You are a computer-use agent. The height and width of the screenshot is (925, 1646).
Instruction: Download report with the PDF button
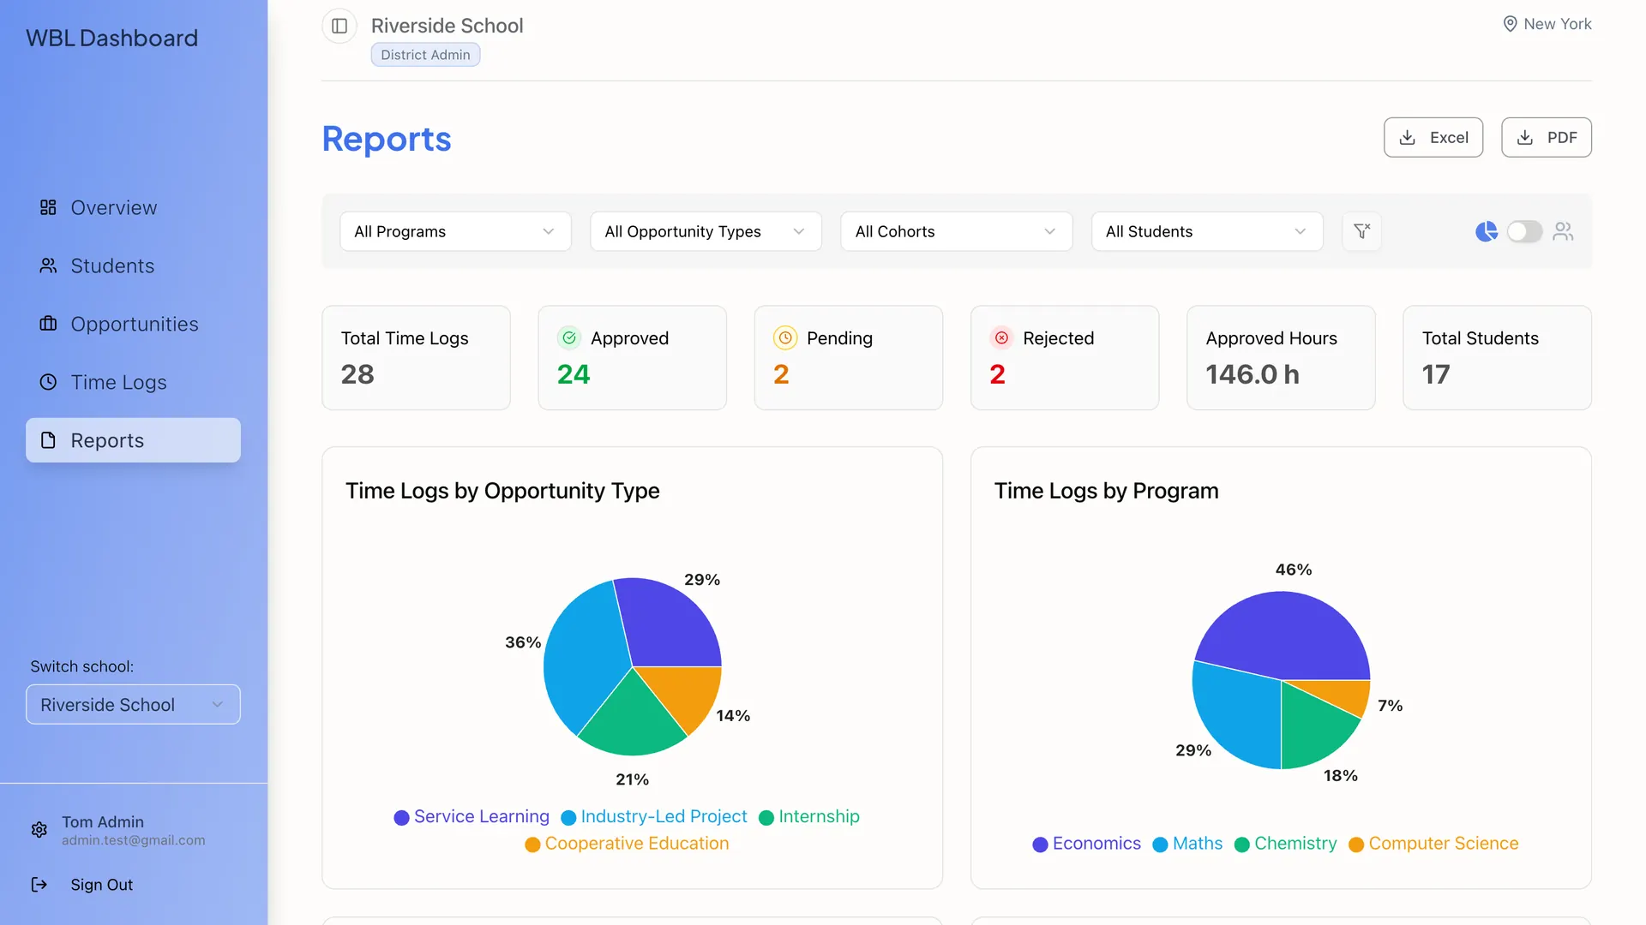pyautogui.click(x=1547, y=137)
